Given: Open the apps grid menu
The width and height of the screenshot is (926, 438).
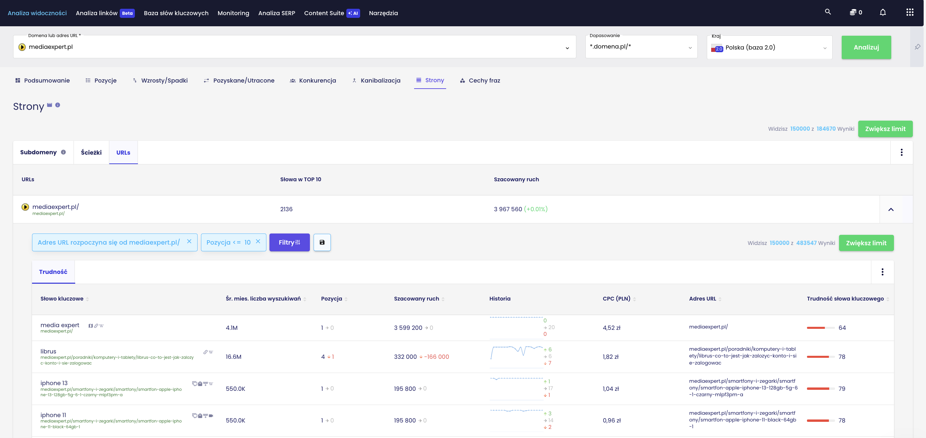Looking at the screenshot, I should click(x=909, y=12).
